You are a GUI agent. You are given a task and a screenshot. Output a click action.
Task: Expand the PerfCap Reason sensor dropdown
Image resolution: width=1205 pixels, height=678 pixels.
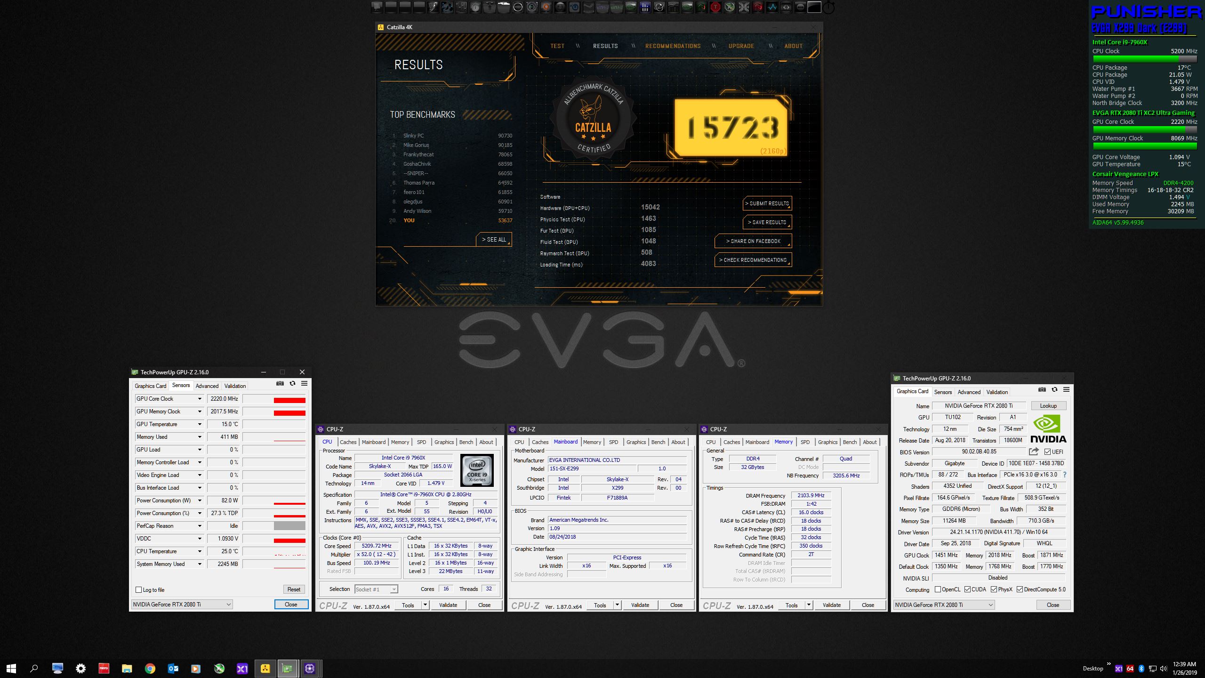[200, 526]
